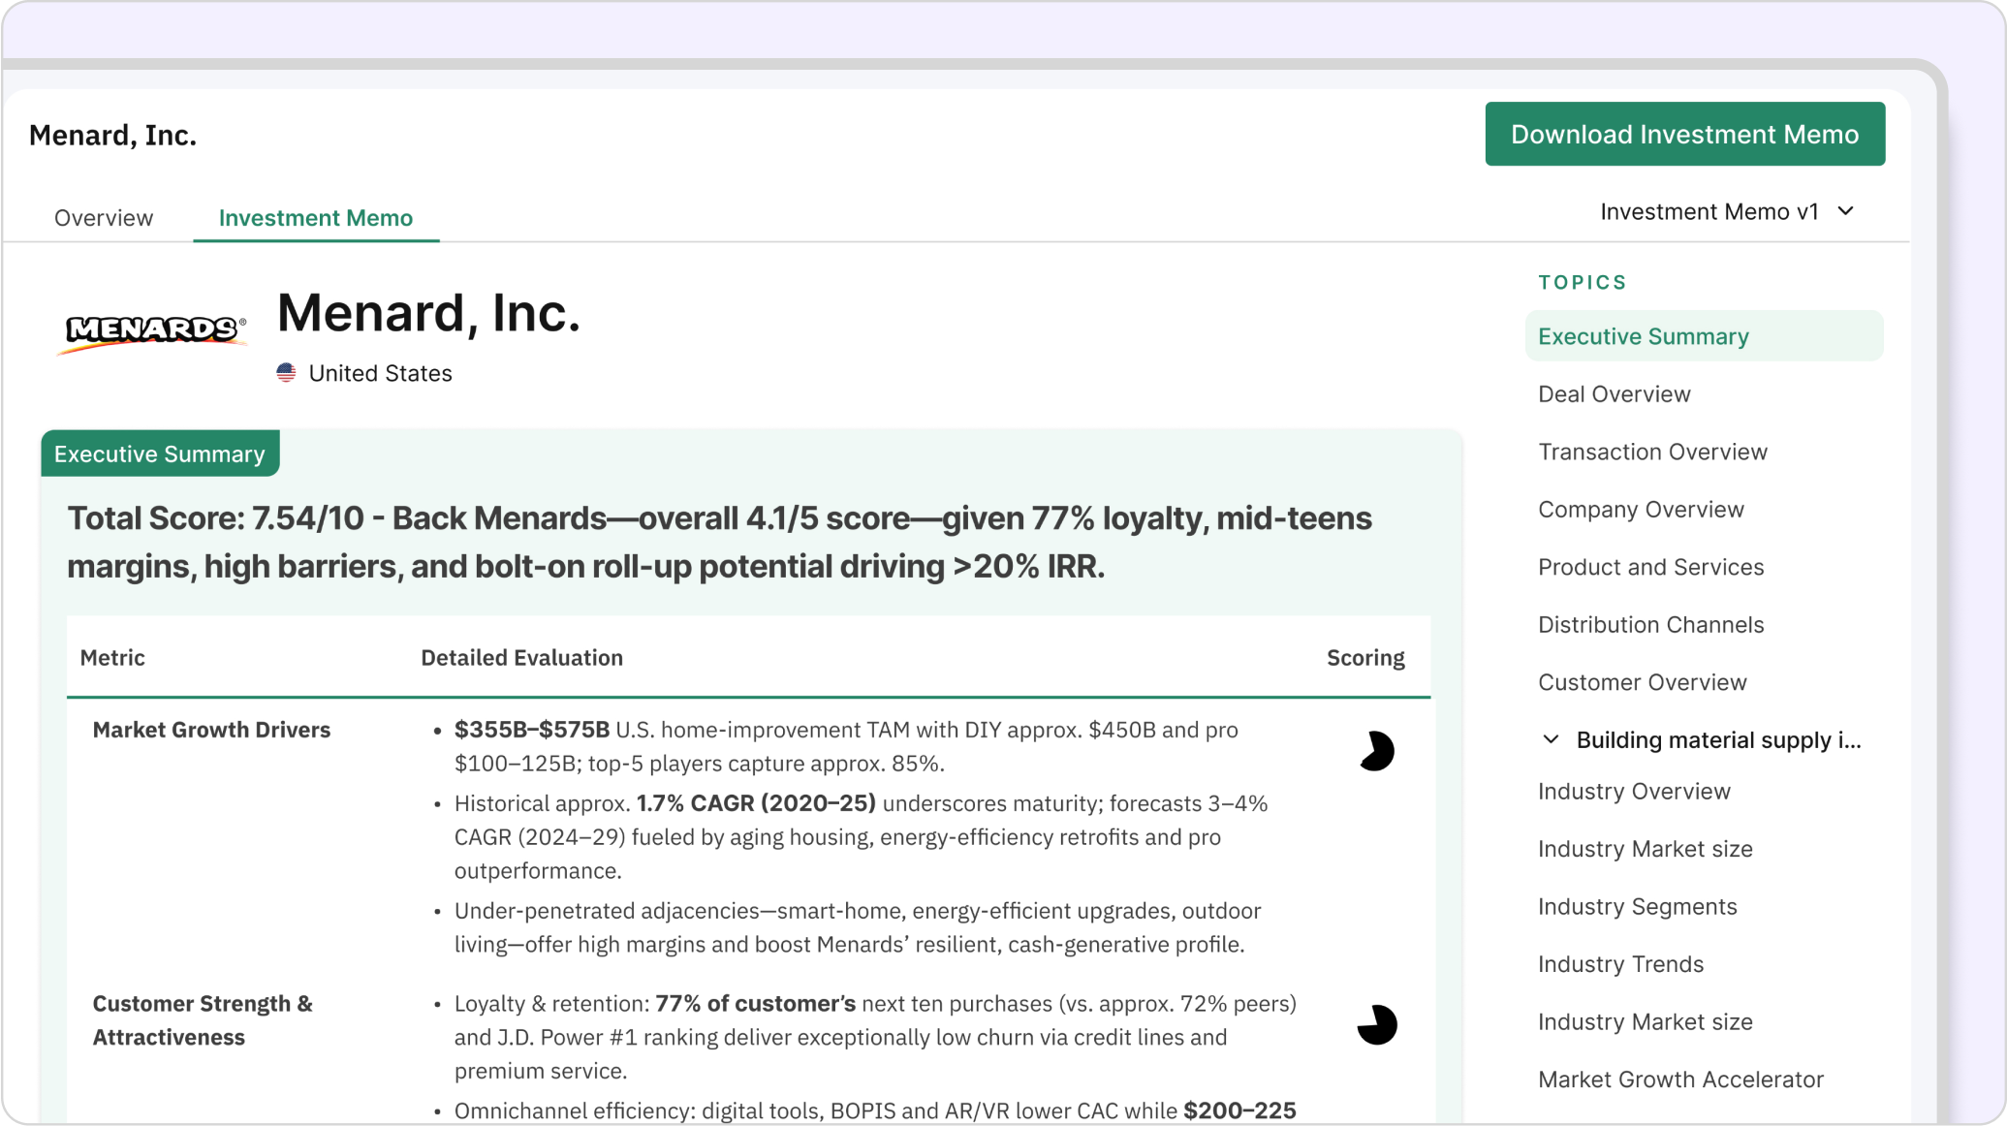The image size is (2007, 1126).
Task: Select Product and Services topic
Action: point(1650,567)
